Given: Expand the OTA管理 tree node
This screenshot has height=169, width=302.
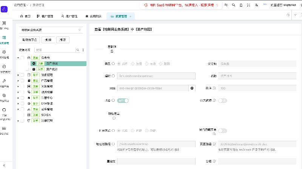Looking at the screenshot, I should (18, 104).
